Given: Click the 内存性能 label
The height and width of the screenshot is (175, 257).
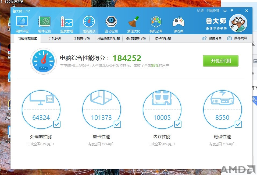Looking at the screenshot, I should [x=162, y=136].
